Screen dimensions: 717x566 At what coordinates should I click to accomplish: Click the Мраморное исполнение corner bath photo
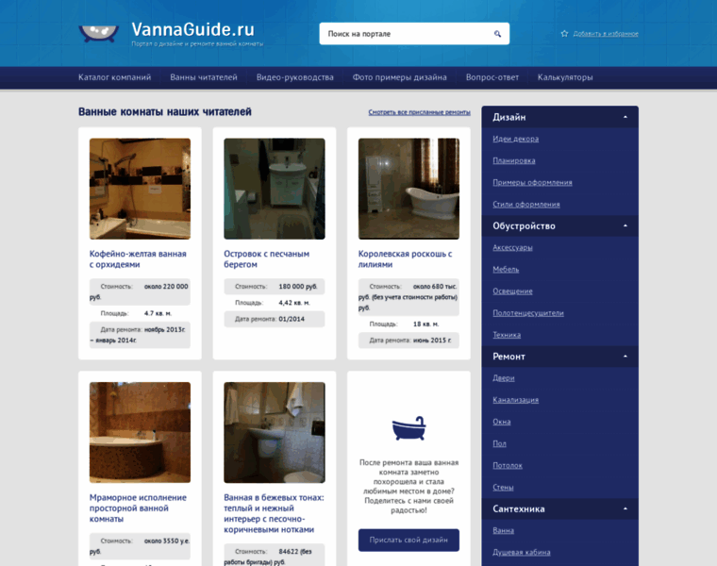tap(140, 432)
